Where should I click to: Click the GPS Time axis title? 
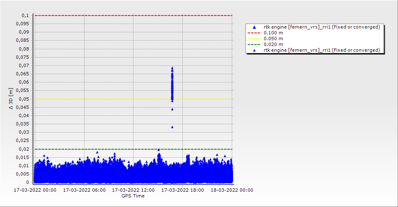(133, 196)
